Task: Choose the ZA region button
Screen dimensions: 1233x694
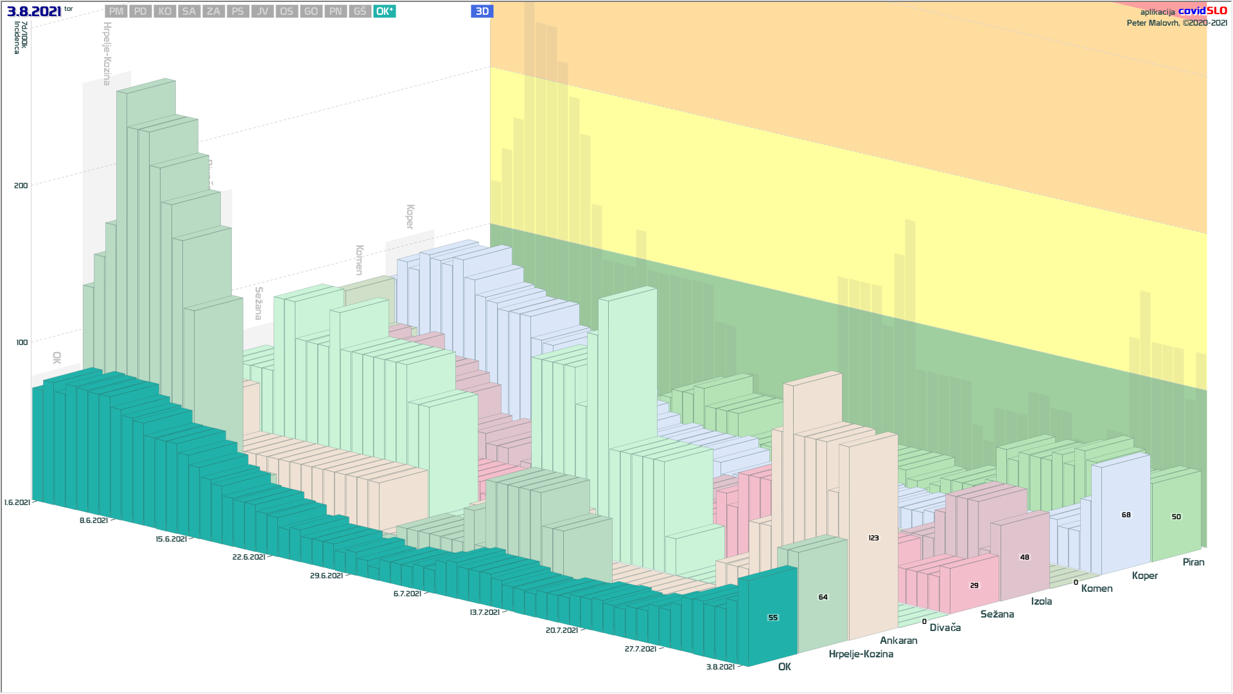Action: click(x=213, y=12)
